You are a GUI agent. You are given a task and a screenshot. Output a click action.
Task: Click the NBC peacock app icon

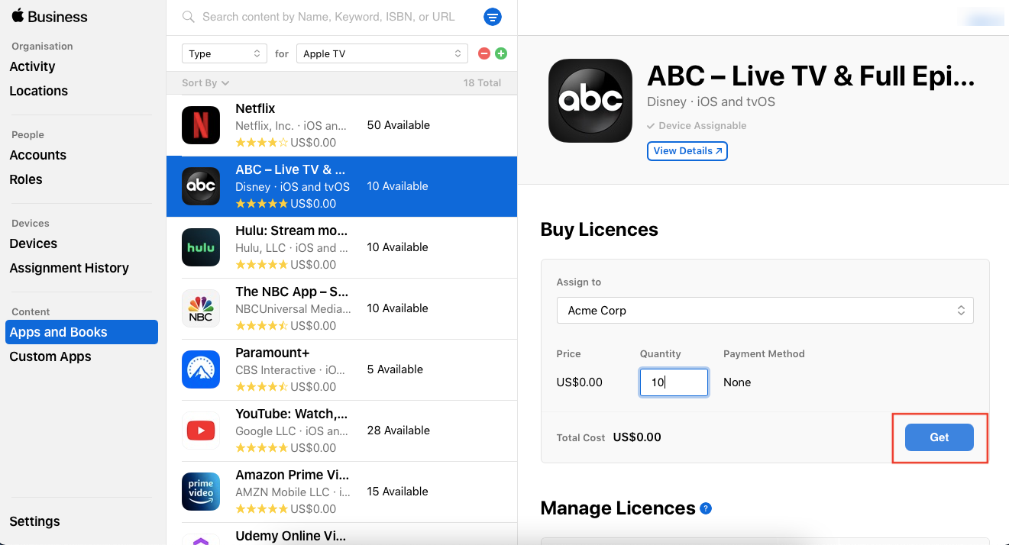(201, 308)
